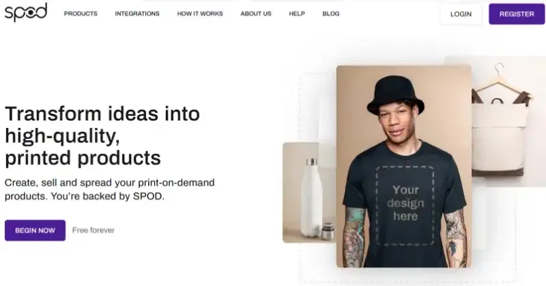Click the Free forever text
Viewport: 546px width, 286px height.
click(94, 230)
